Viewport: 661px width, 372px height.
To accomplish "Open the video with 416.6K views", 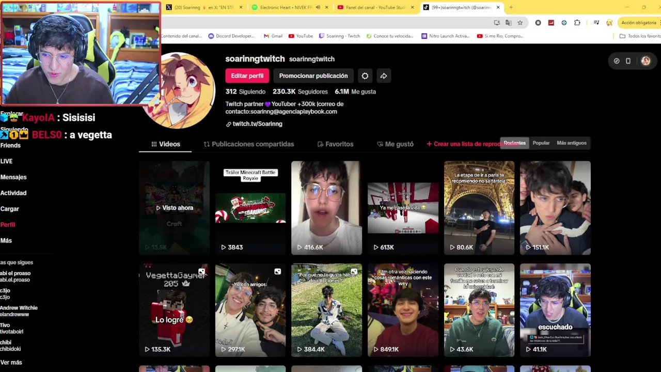I will tap(326, 208).
